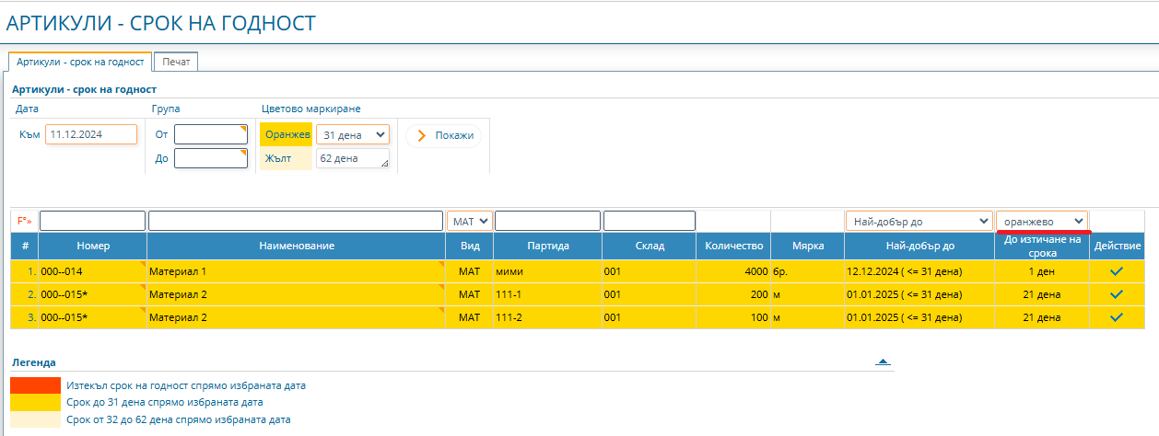The height and width of the screenshot is (436, 1159).
Task: Open the Жълт 62 дена field
Action: [352, 158]
